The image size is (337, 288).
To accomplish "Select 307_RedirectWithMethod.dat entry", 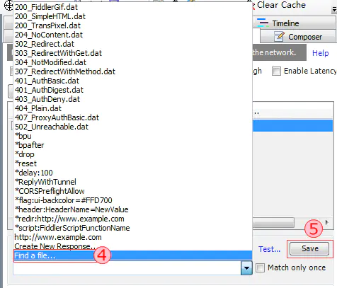I will [x=132, y=71].
